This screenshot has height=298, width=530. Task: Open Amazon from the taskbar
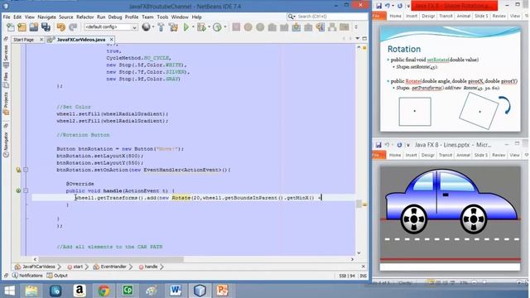79,291
